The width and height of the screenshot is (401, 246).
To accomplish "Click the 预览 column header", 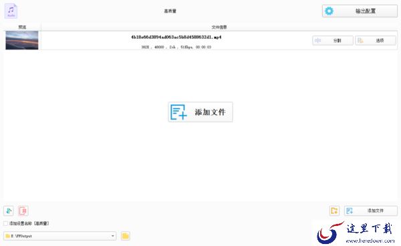I will 22,27.
